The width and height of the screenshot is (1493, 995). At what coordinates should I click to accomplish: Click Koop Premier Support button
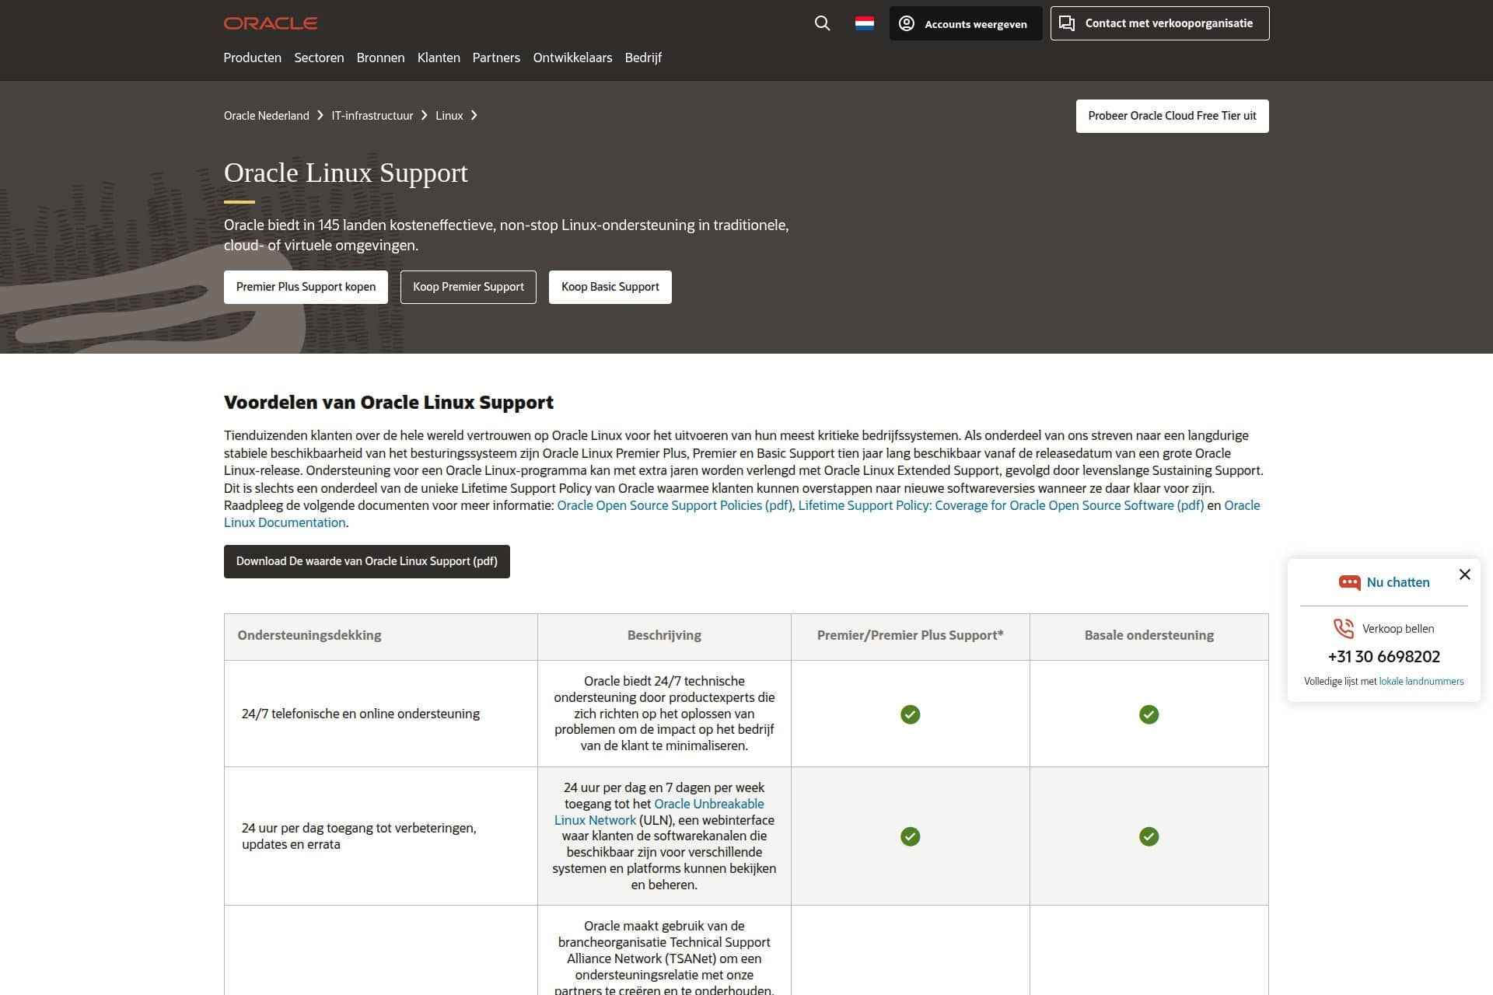click(468, 287)
